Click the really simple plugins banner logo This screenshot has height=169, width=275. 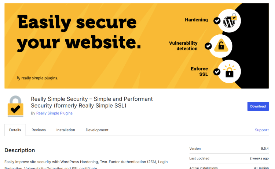(x=37, y=78)
